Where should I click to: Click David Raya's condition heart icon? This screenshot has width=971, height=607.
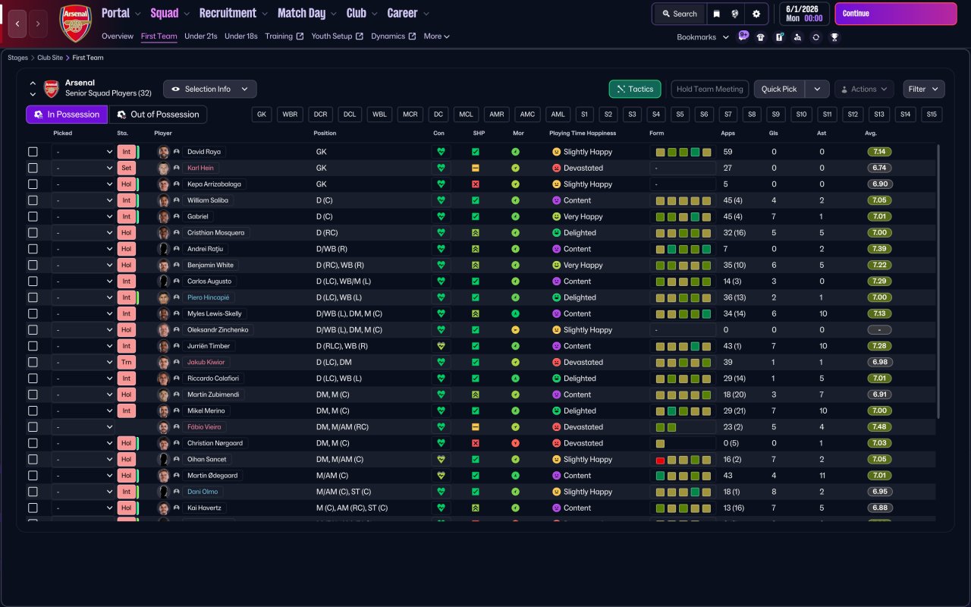pyautogui.click(x=440, y=152)
